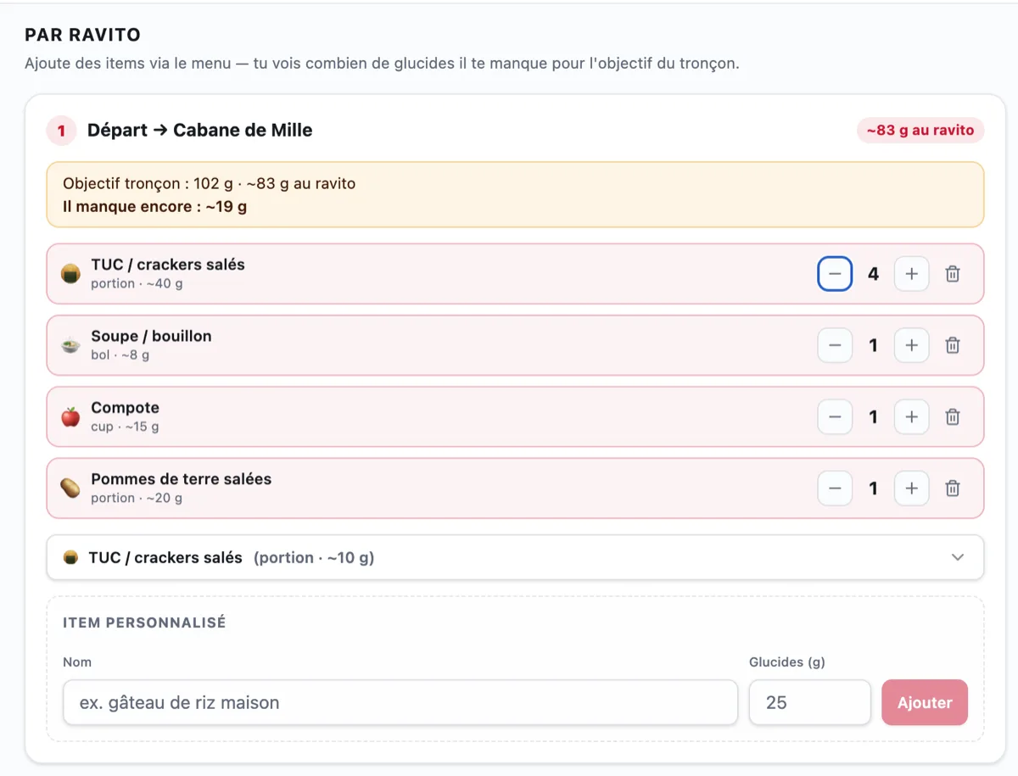Decrease Soupe / bouillon quantity

tap(835, 345)
